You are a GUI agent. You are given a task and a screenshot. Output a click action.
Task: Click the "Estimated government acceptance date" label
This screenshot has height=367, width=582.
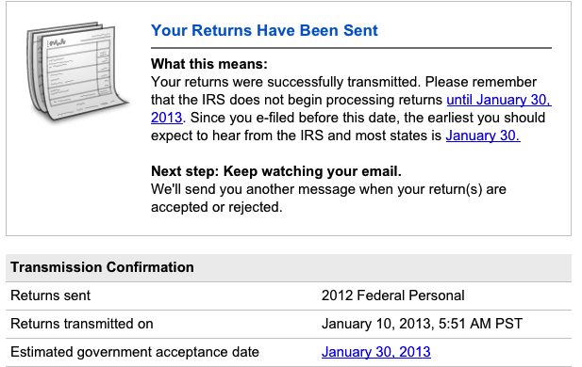point(135,352)
